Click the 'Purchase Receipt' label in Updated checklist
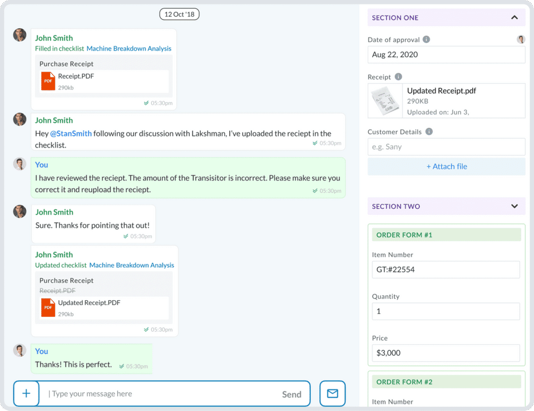 tap(66, 280)
